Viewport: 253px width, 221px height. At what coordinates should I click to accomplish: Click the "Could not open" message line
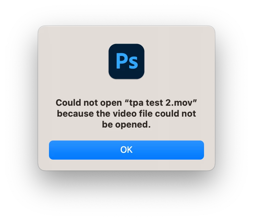coord(126,103)
